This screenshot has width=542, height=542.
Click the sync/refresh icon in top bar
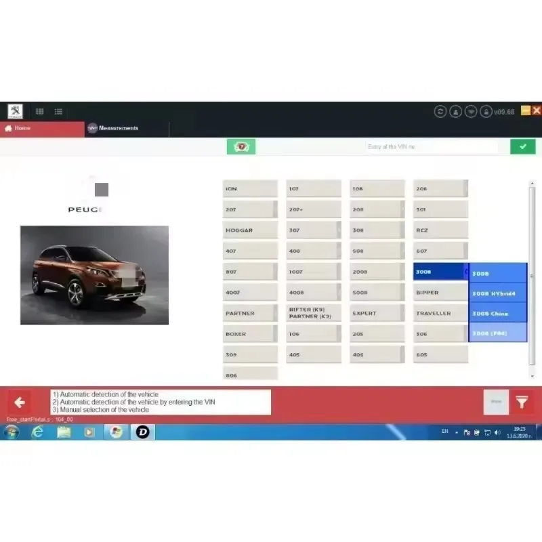[x=441, y=110]
